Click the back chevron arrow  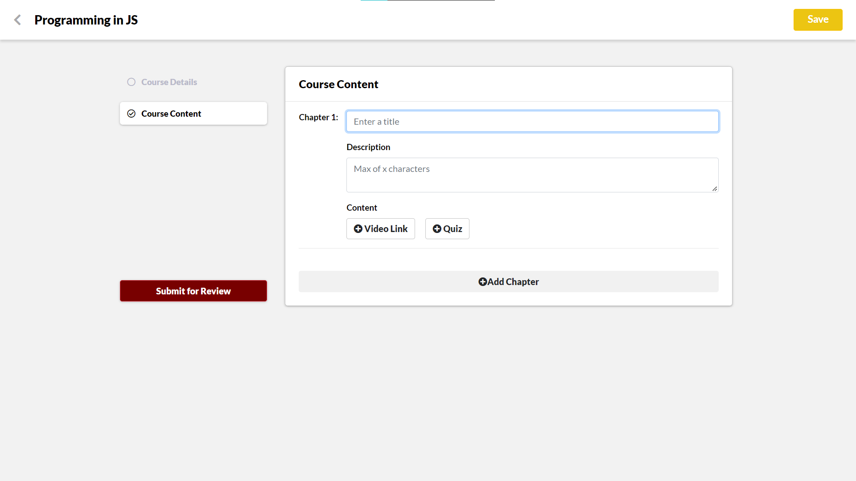click(x=17, y=20)
